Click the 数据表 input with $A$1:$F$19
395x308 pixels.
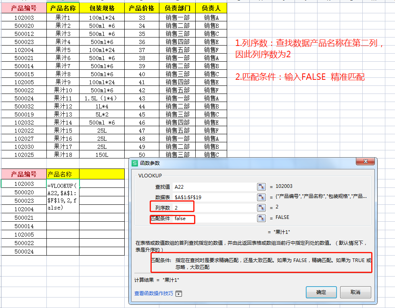click(215, 197)
